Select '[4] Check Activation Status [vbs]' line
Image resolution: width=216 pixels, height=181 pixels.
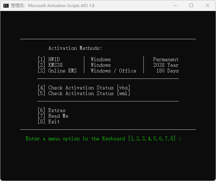coord(84,88)
